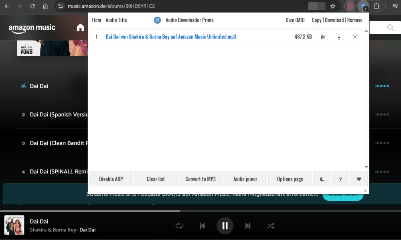Open Amazon Music search magnifier

pos(390,27)
